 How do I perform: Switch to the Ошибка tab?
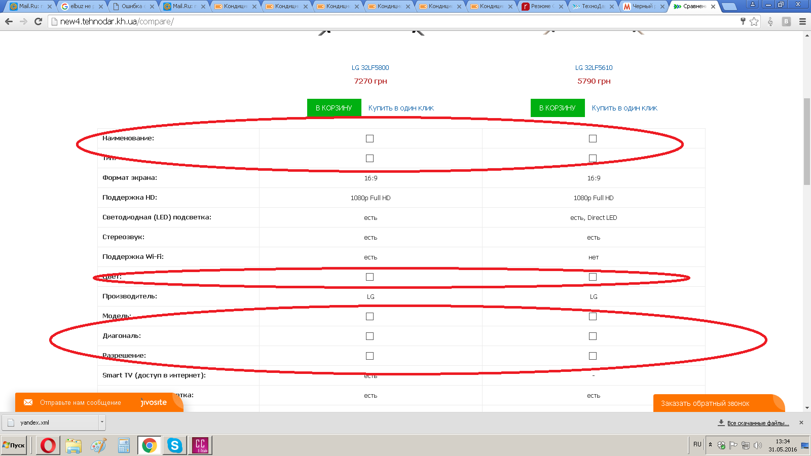(x=132, y=7)
